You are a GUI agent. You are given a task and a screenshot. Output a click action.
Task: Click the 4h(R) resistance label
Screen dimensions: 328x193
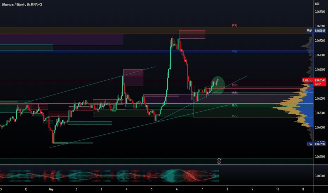(x=234, y=93)
